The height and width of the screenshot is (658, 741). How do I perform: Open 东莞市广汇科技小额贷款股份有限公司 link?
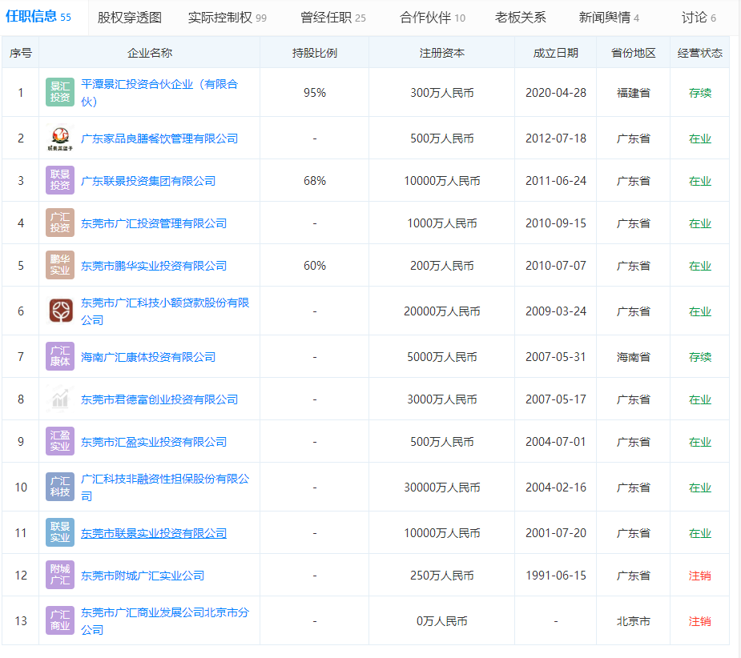(165, 311)
